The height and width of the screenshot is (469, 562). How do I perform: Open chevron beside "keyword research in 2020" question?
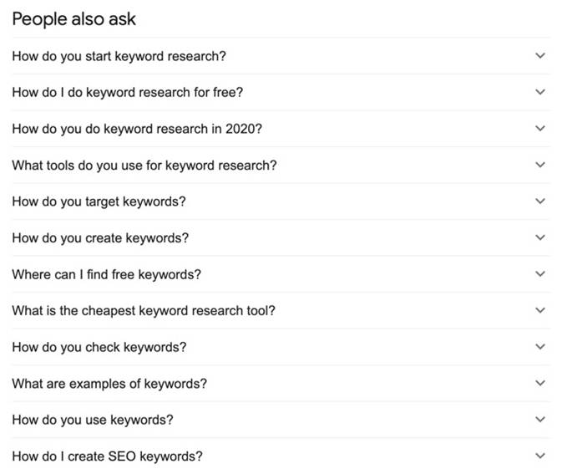[539, 129]
